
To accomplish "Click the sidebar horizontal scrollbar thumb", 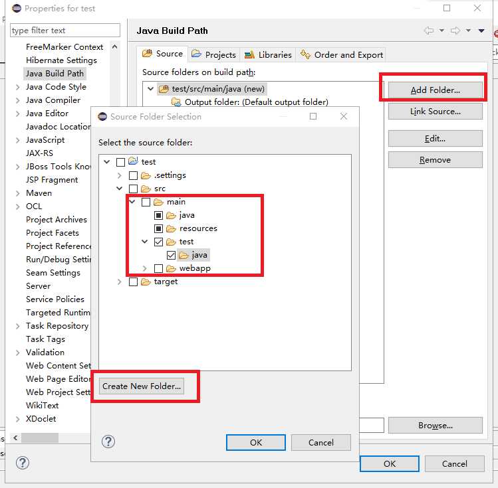I will [40, 438].
